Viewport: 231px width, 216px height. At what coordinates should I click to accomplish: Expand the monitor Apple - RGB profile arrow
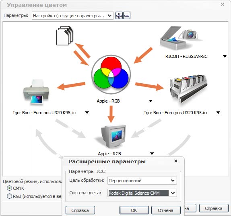click(152, 154)
